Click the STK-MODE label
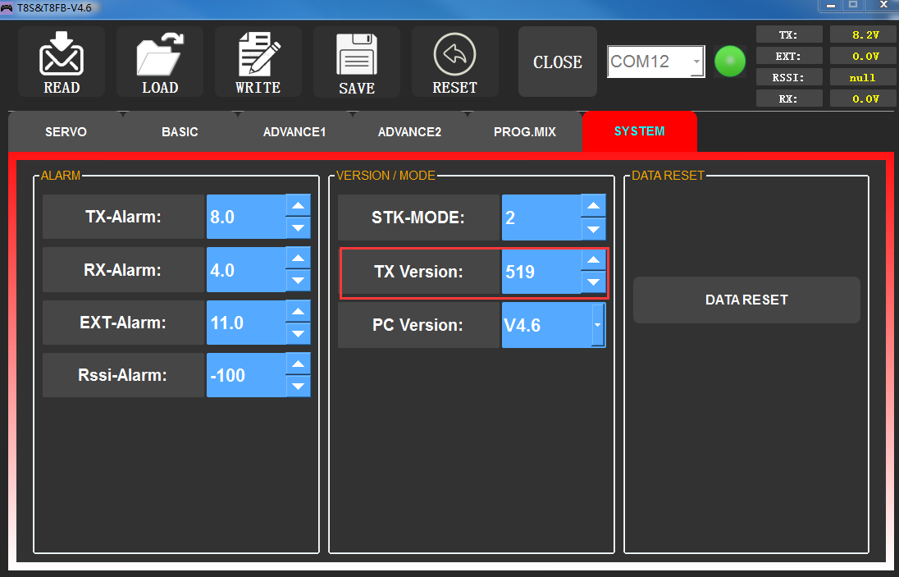The height and width of the screenshot is (577, 899). coord(418,218)
